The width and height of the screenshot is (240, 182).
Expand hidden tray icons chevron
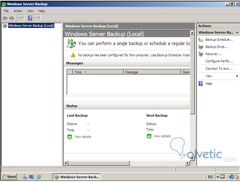(218, 177)
